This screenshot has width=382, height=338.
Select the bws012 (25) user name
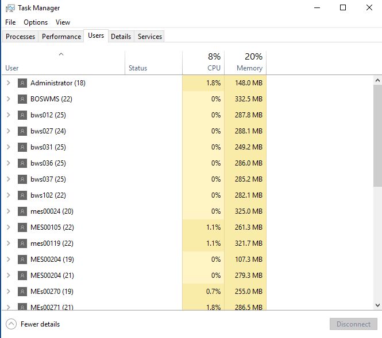click(x=48, y=115)
